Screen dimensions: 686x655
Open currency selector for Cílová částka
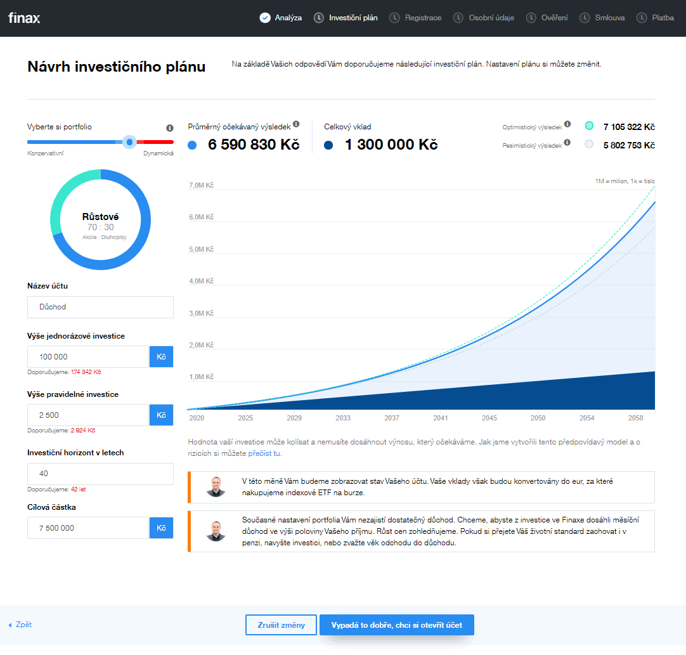[161, 528]
